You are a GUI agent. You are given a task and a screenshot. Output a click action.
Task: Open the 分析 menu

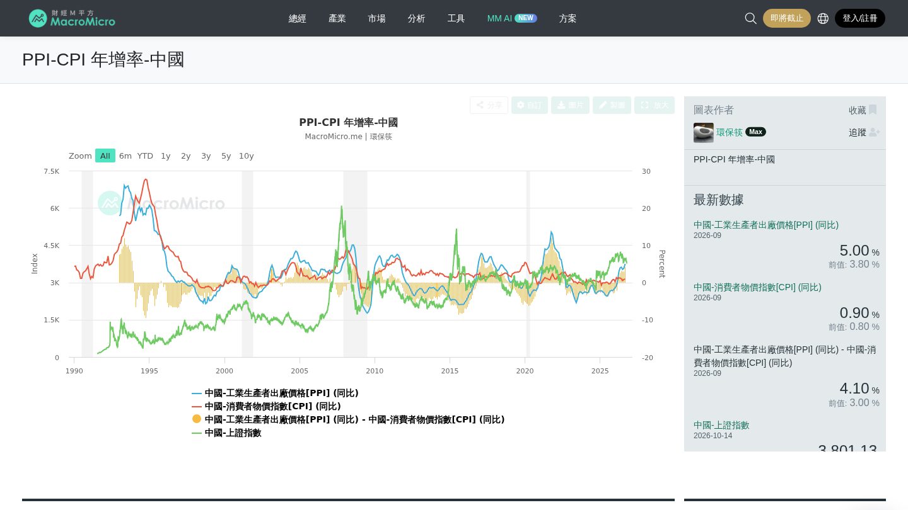417,18
